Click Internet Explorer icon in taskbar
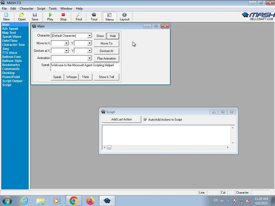 pos(24,201)
